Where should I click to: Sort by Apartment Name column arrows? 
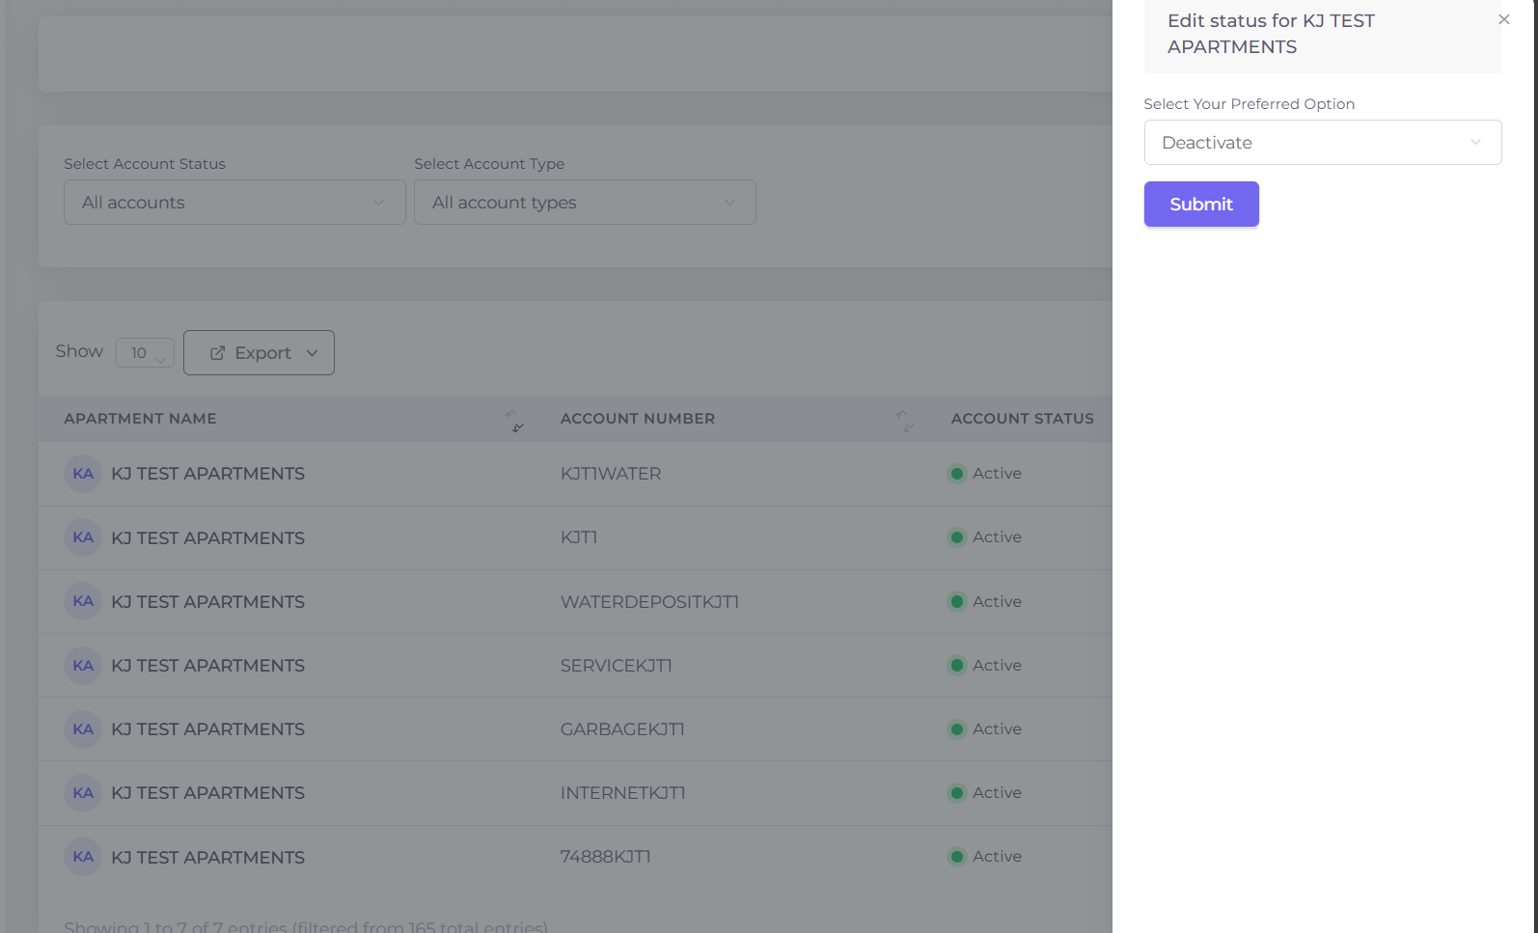(x=515, y=421)
